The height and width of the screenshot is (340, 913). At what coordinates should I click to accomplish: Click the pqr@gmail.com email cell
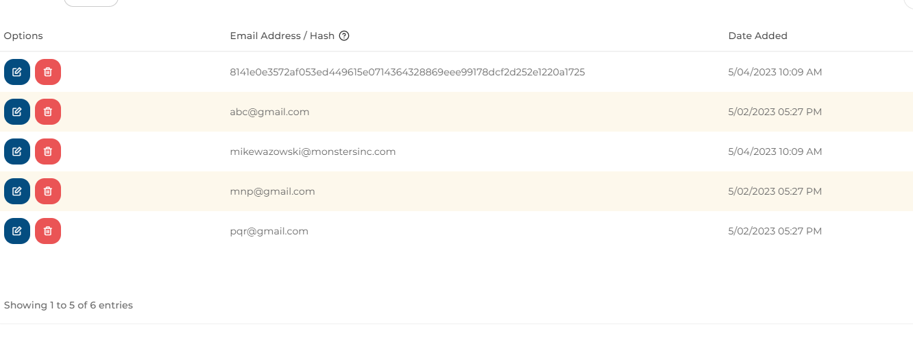pos(269,231)
